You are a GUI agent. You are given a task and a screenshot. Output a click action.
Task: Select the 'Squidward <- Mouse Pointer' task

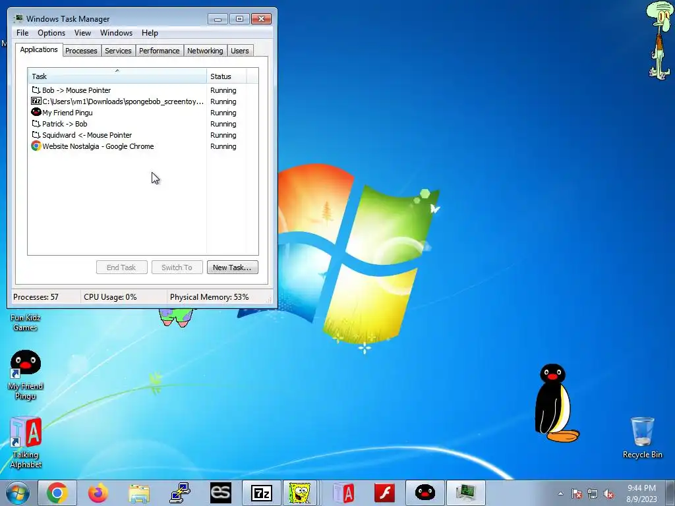[x=143, y=135]
